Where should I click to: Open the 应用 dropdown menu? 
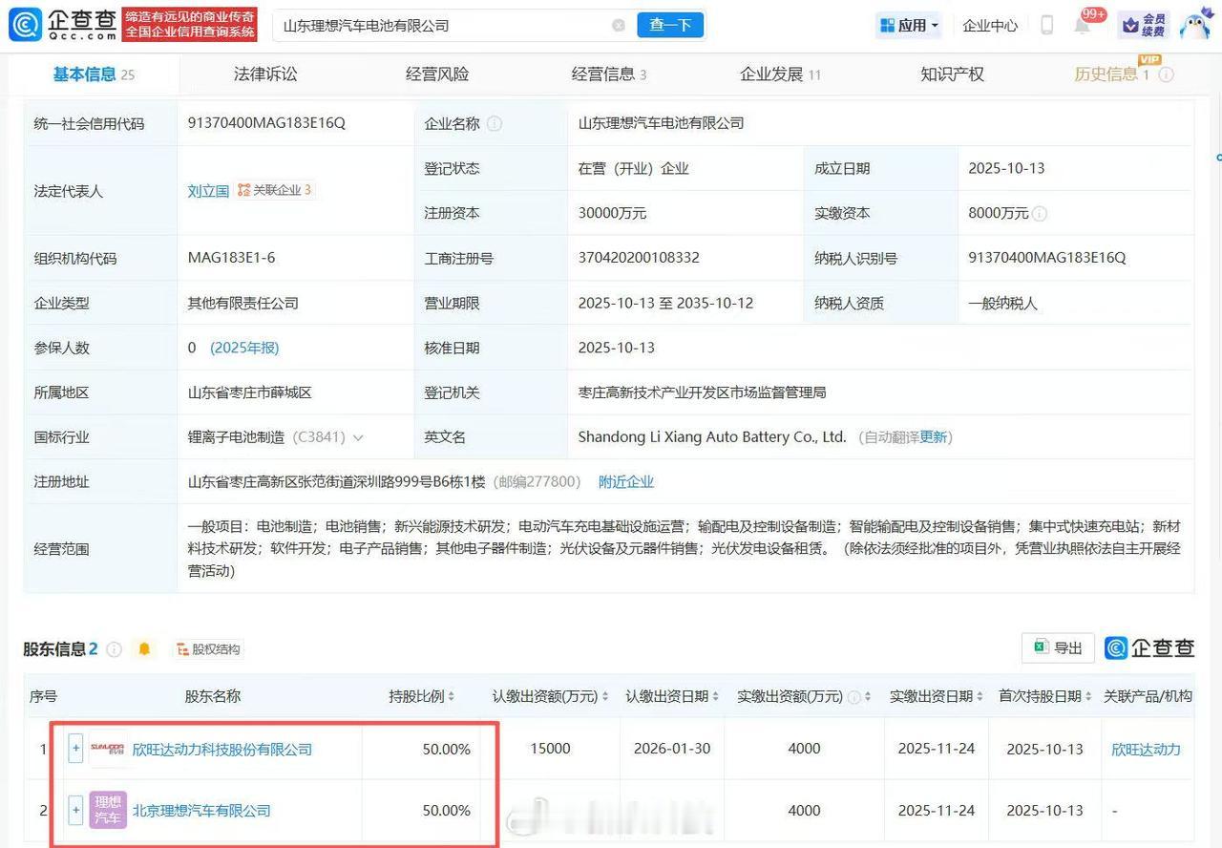click(x=909, y=26)
